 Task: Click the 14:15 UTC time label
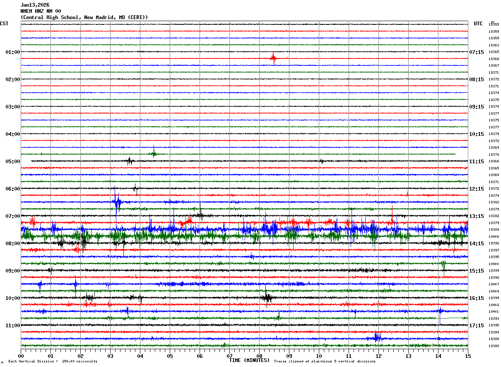(476, 244)
